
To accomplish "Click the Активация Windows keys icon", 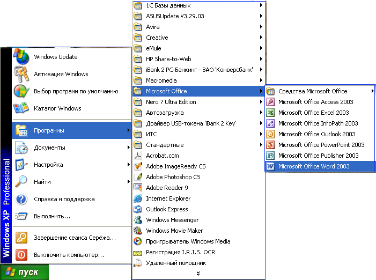I will (21, 74).
